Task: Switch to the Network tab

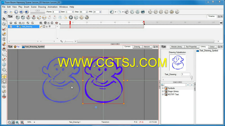Action: point(147,47)
